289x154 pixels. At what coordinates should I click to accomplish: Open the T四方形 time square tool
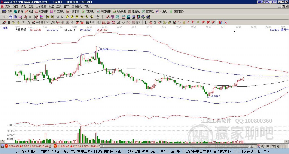pyautogui.click(x=88, y=11)
